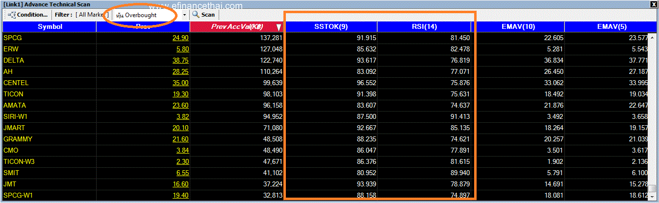Click SMIT's RSI value 89.940
Screen dimensions: 659x203
coord(459,173)
